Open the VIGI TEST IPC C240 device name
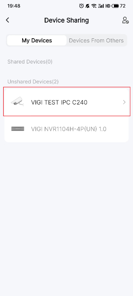Screen dimensions: 133x296 59,102
